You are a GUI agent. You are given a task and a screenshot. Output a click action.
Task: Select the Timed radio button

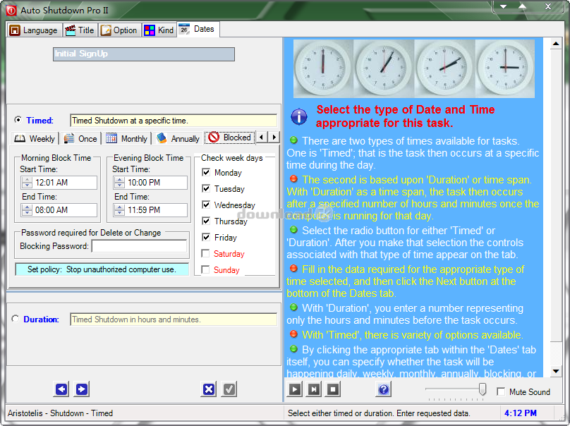18,120
